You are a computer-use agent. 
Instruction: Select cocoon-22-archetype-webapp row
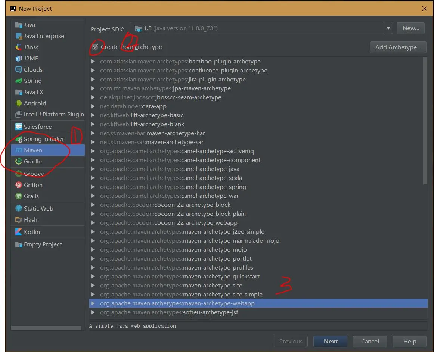pyautogui.click(x=258, y=223)
